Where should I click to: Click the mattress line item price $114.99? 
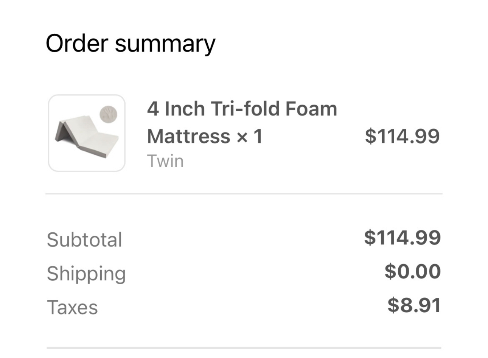pos(402,136)
